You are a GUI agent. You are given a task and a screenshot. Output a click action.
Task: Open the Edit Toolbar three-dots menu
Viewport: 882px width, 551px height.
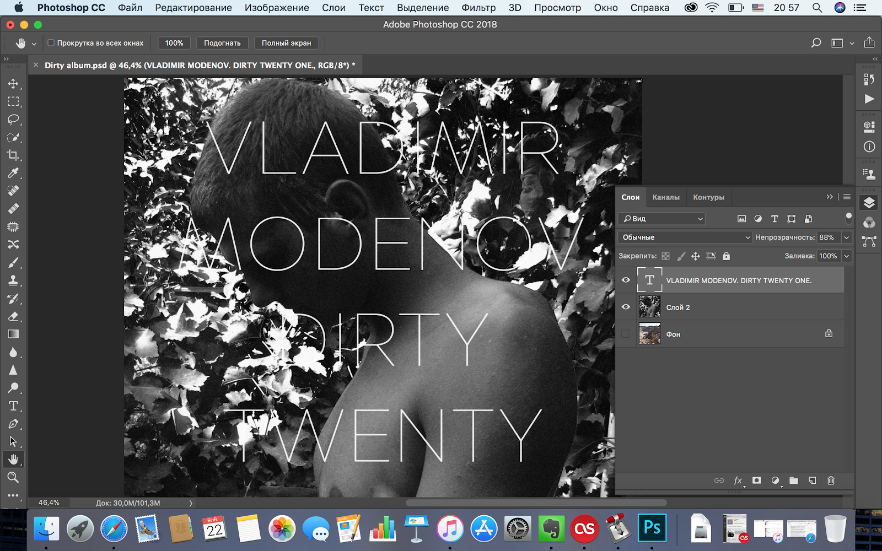pyautogui.click(x=13, y=495)
